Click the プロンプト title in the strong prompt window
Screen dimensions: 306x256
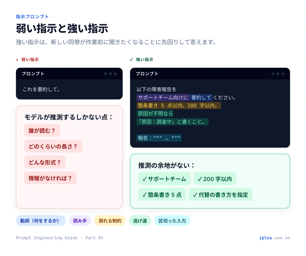pos(147,74)
